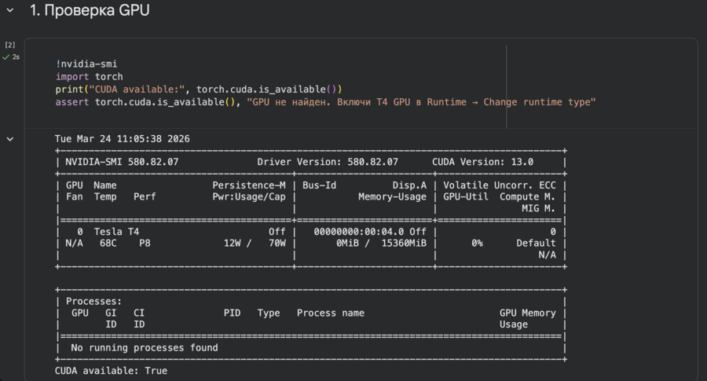Place cursor on the !nvidia-smi code line
This screenshot has width=707, height=381.
[86, 64]
